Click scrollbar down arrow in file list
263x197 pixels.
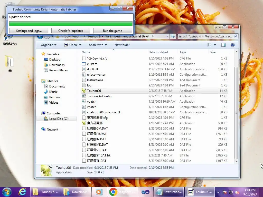[x=236, y=161]
